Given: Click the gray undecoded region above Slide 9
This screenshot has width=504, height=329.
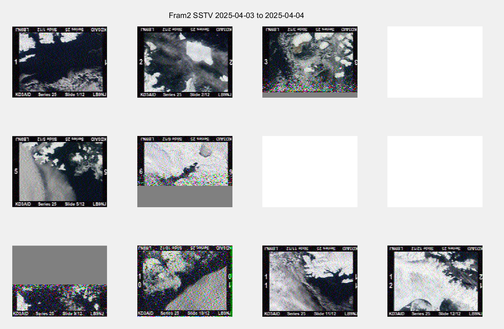Looking at the screenshot, I should (x=59, y=265).
